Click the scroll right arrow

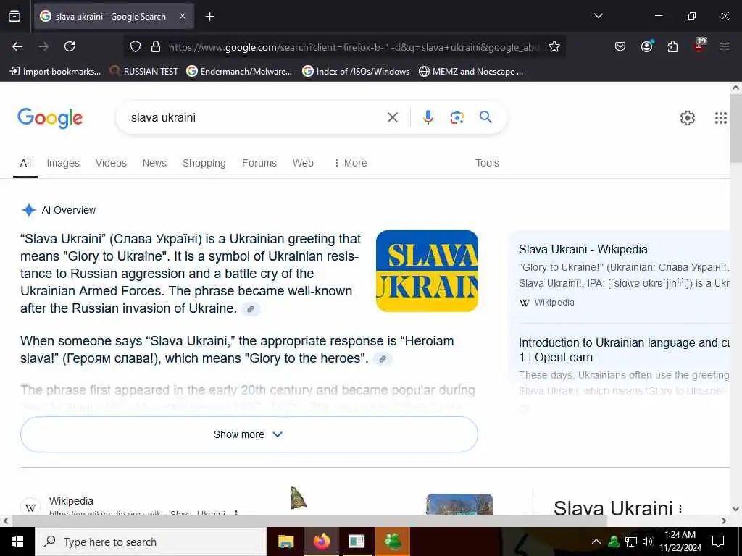pyautogui.click(x=724, y=521)
